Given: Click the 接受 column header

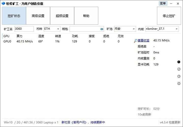Looking at the screenshot, I should pyautogui.click(x=91, y=36).
